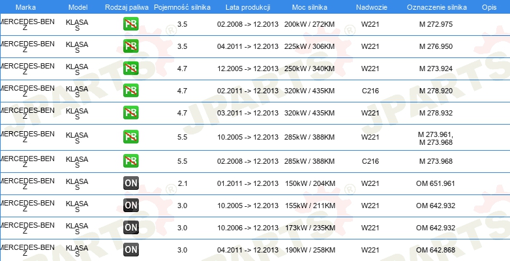Click the diesel ON icon in the 173kW / 235KM row
The width and height of the screenshot is (510, 261).
130,228
